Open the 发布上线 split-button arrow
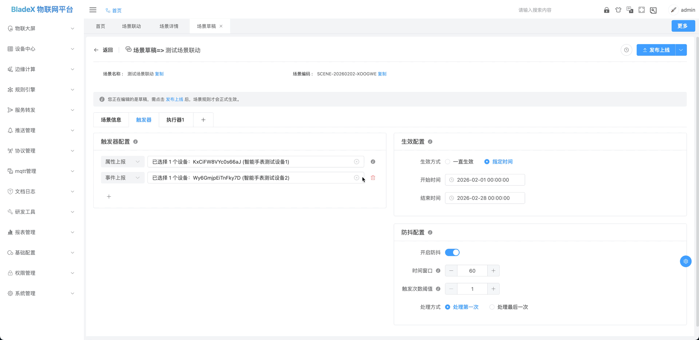 pyautogui.click(x=680, y=50)
